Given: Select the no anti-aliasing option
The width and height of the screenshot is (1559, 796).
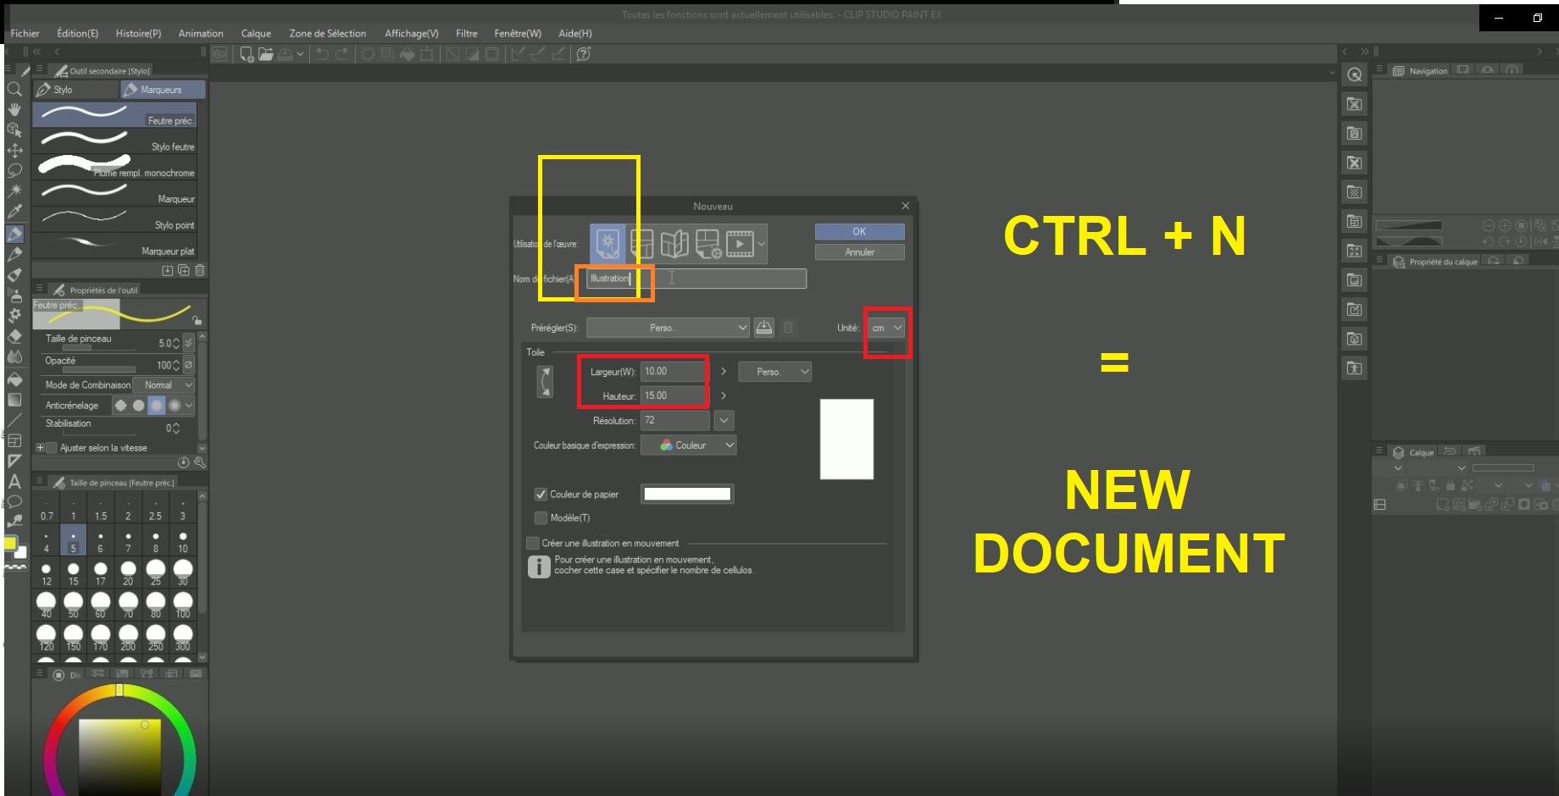Looking at the screenshot, I should 120,406.
